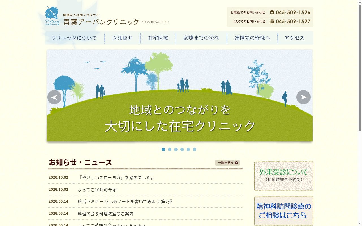Click the telephone icon beside 045-509-1526
The width and height of the screenshot is (362, 226).
pos(272,12)
